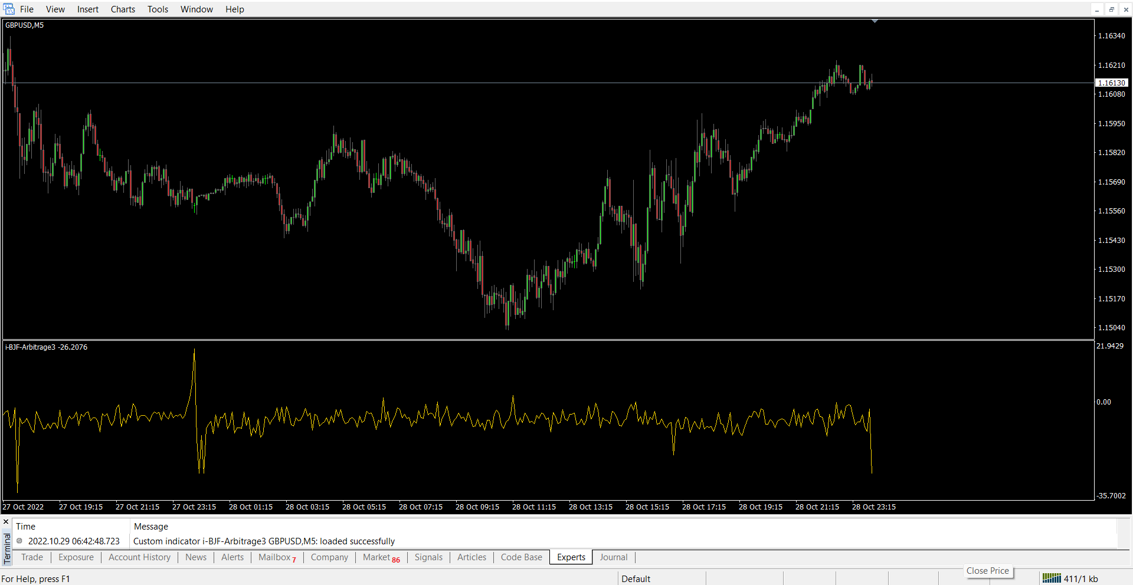Viewport: 1133px width, 585px height.
Task: Restore down the chart window
Action: [1111, 9]
